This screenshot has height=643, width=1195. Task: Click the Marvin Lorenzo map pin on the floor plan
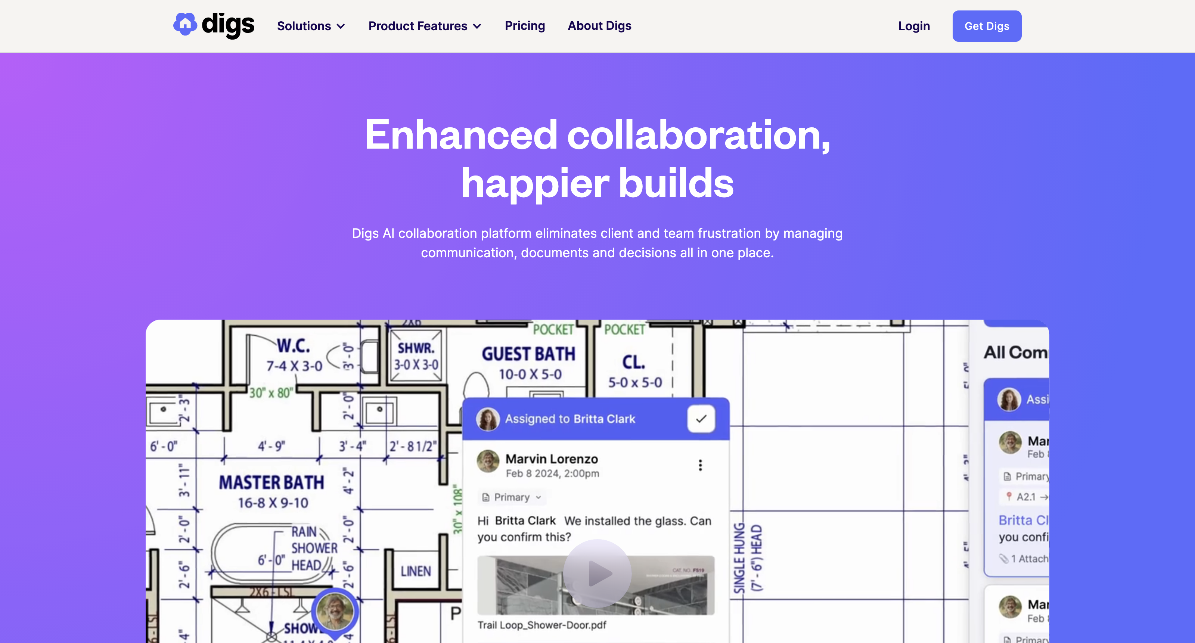click(335, 612)
